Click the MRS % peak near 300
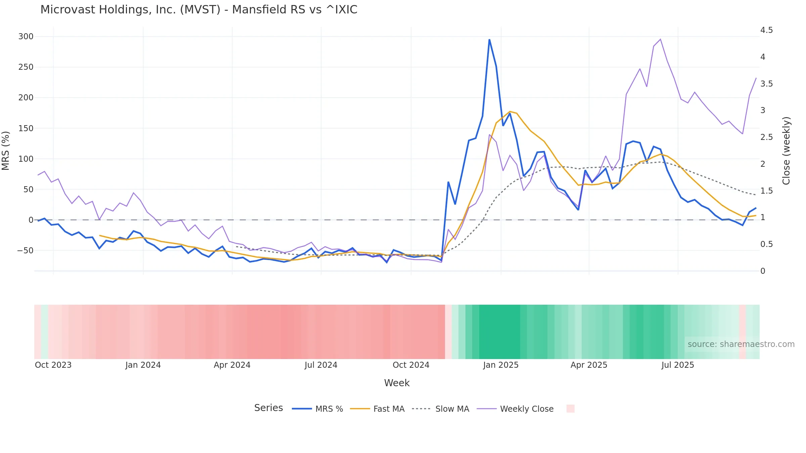Screen dimensions: 806x453 coord(489,40)
